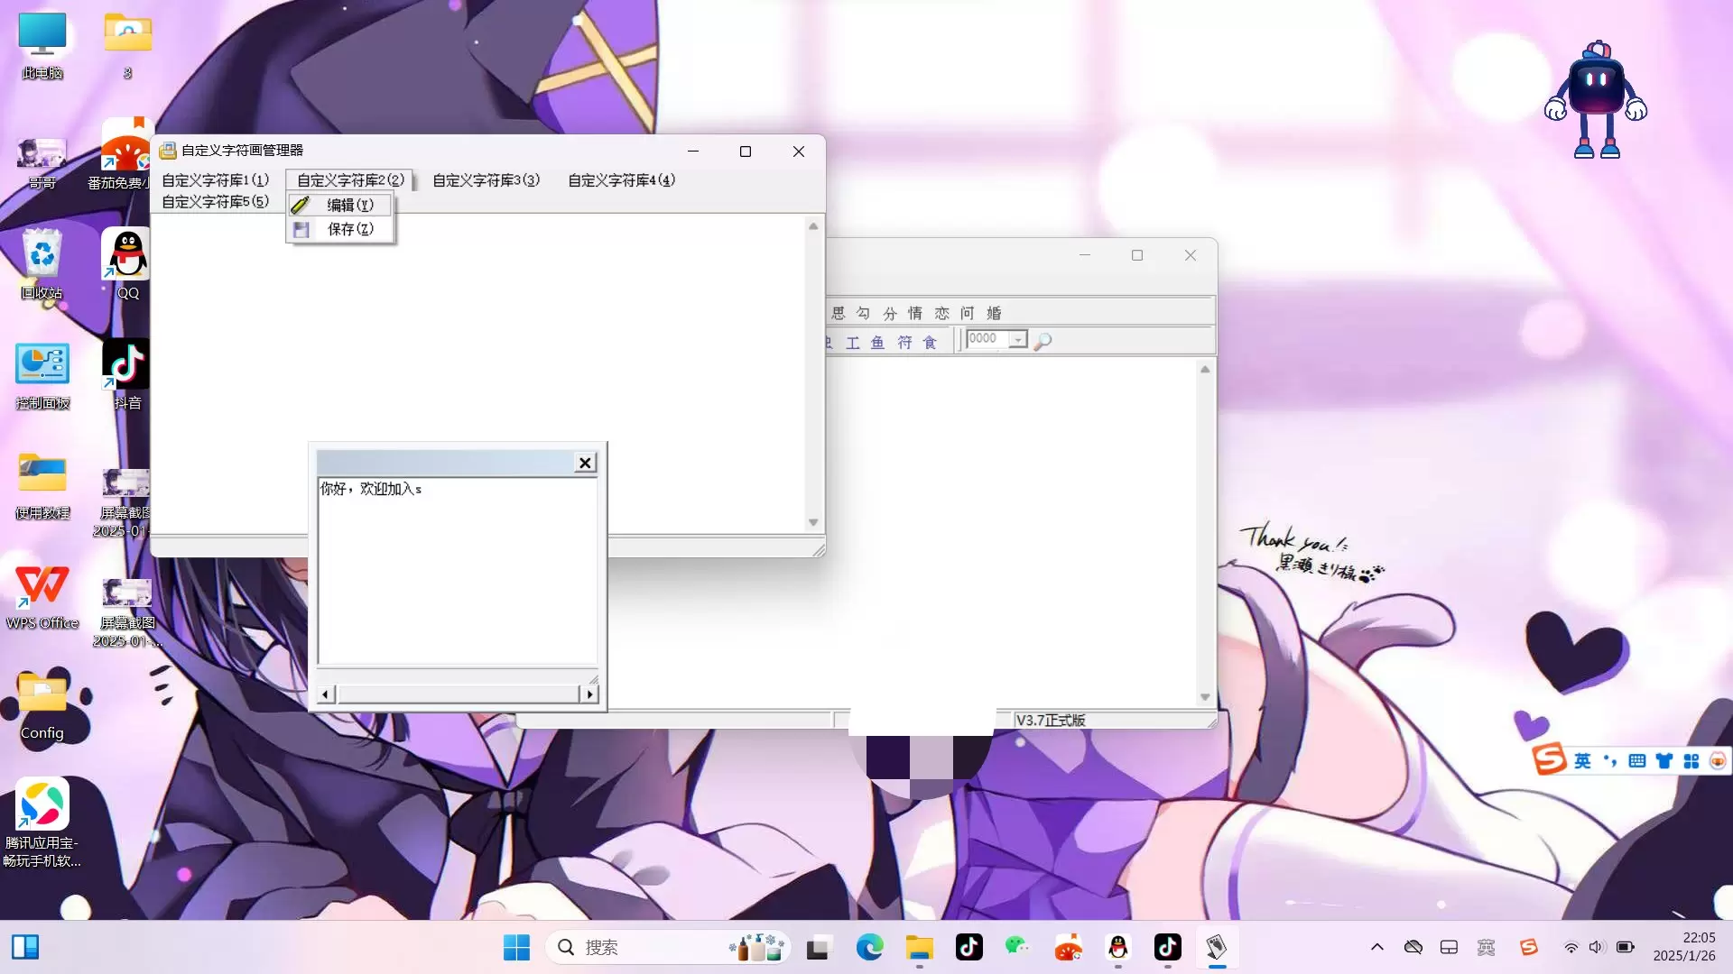Toggle punctuation mode on Sogou IME bar

click(x=1610, y=761)
